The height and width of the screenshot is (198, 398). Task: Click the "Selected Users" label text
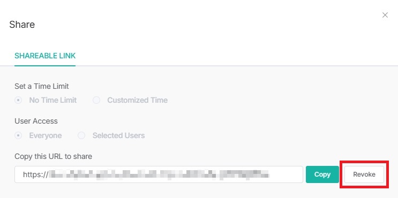[118, 135]
